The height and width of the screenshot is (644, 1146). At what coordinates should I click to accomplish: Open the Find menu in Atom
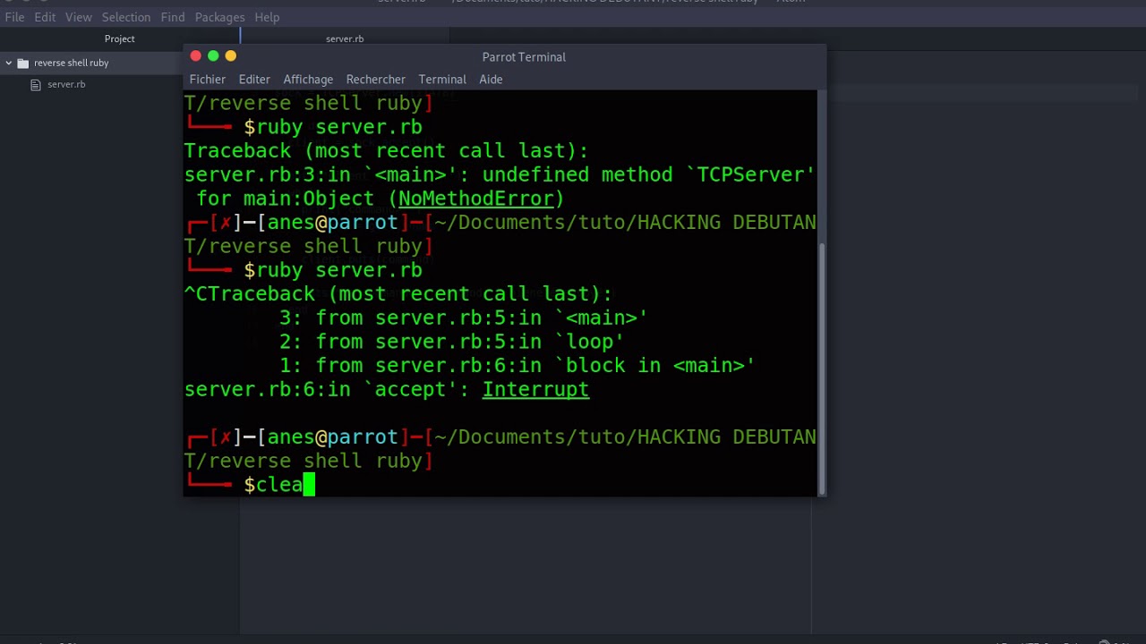tap(173, 17)
